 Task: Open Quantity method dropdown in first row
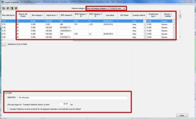tap(145, 21)
